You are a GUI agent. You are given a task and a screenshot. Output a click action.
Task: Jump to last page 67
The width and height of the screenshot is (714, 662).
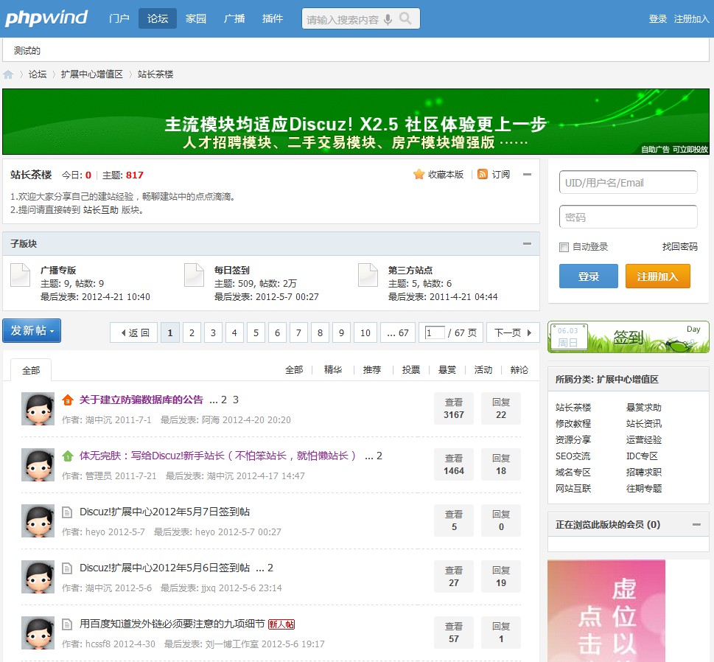point(398,332)
